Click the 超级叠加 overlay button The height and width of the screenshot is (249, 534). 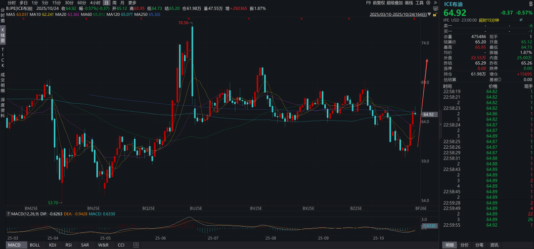pyautogui.click(x=395, y=2)
